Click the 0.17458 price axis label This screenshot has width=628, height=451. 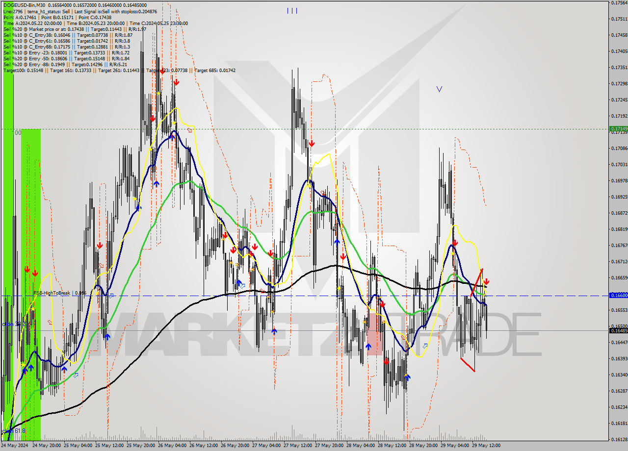619,35
